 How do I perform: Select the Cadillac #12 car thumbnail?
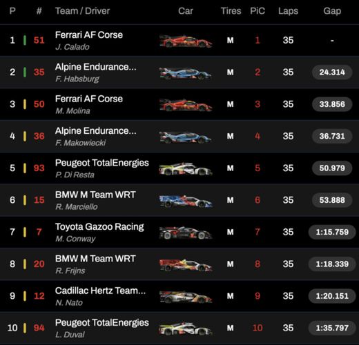186,297
